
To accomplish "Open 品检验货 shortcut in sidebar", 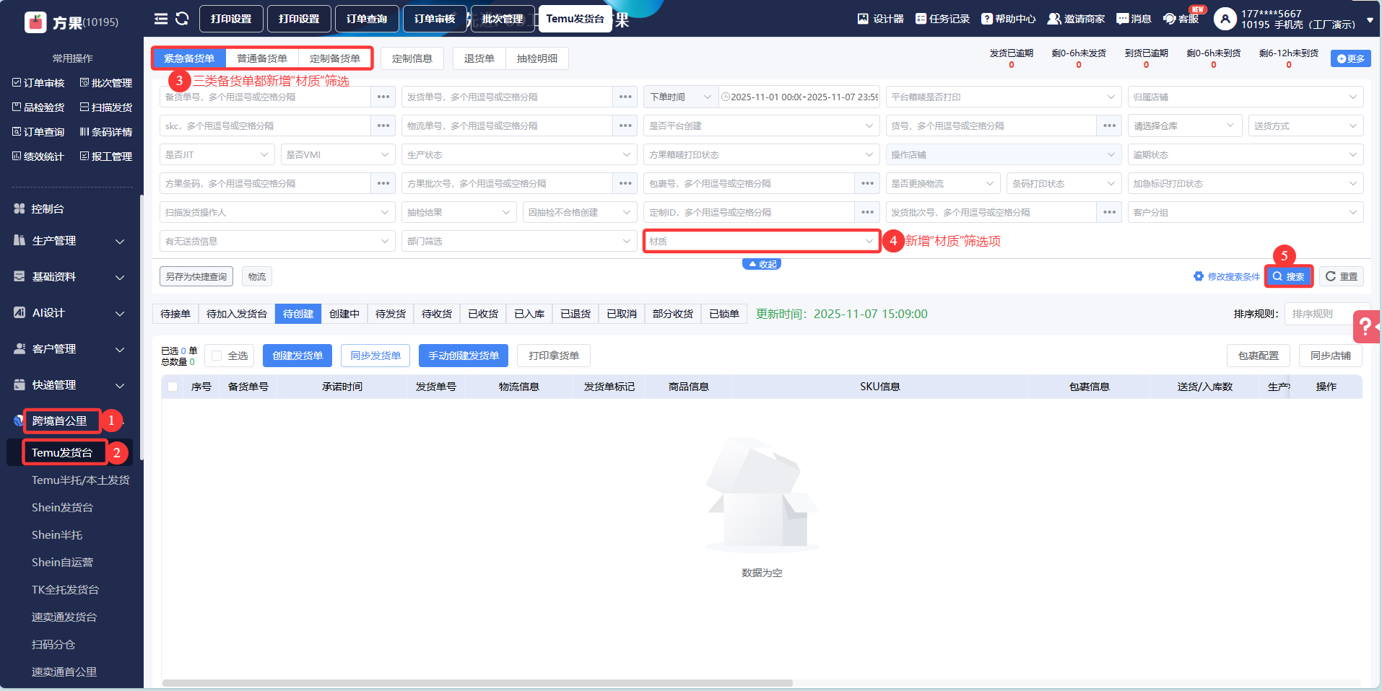I will 38,107.
